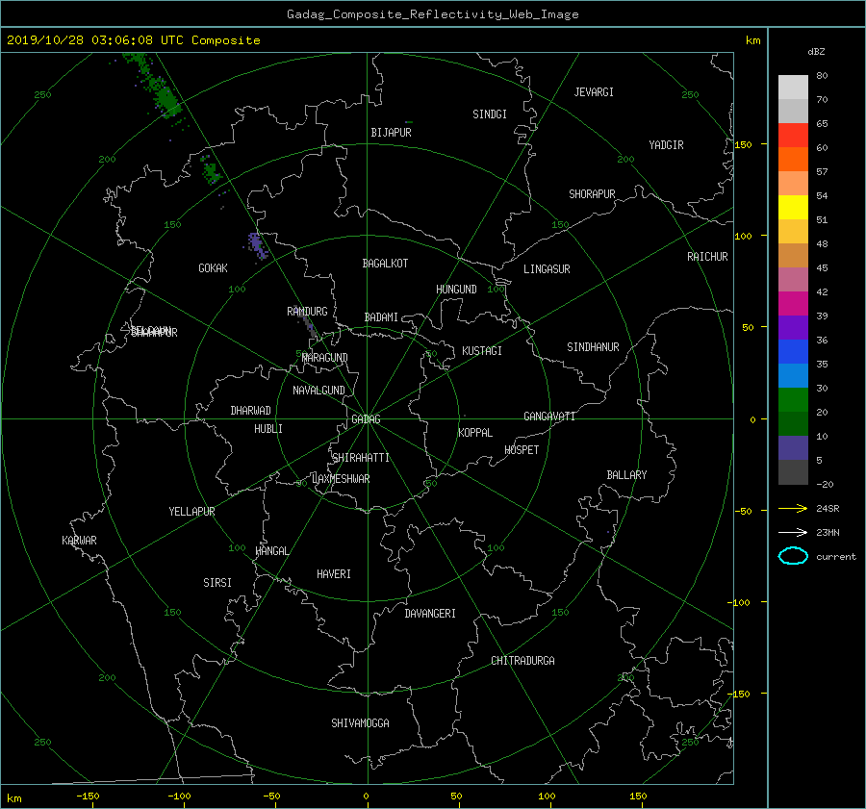Click the GADAG radar center label

point(366,419)
